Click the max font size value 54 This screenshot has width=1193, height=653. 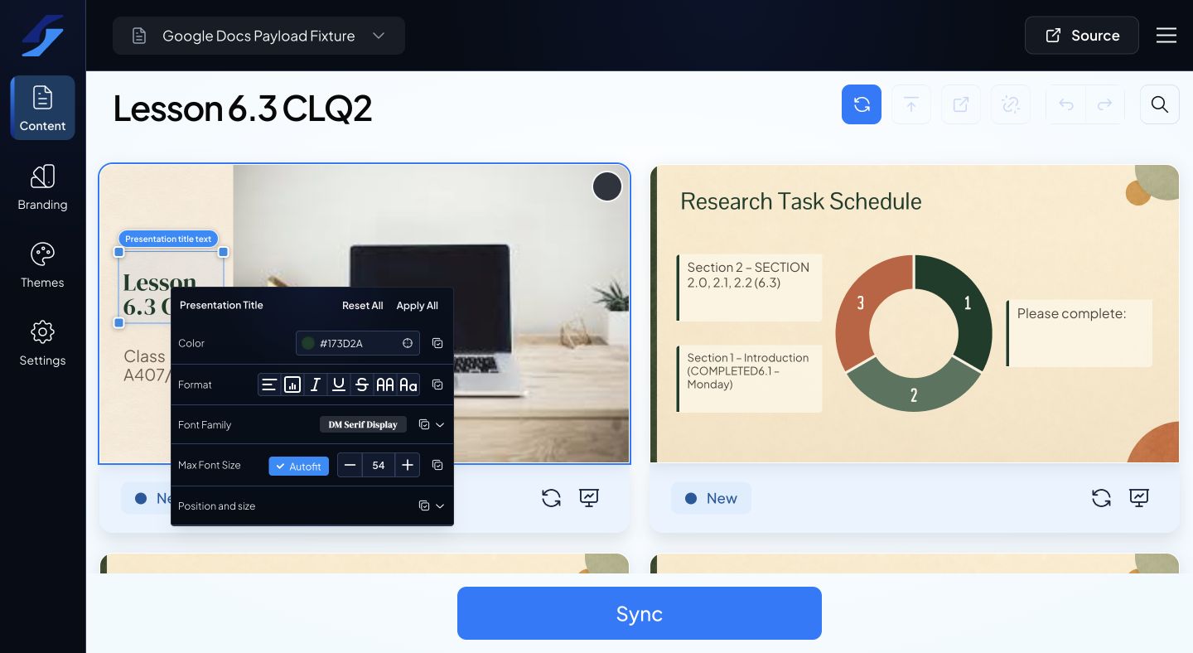click(379, 465)
